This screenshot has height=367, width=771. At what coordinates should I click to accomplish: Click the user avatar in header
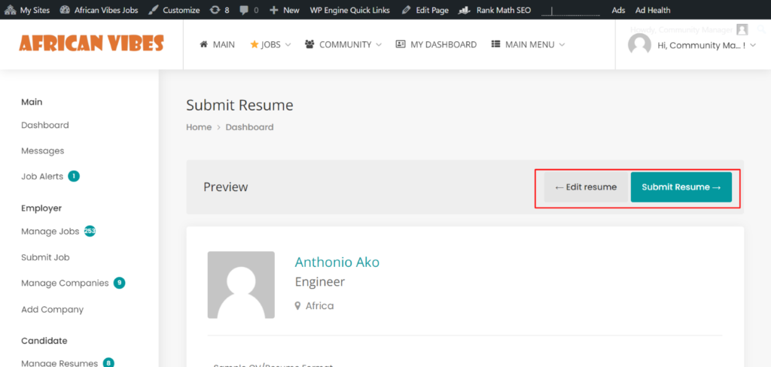(x=639, y=44)
